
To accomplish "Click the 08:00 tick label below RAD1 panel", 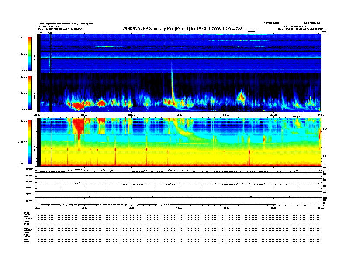I will [131, 115].
